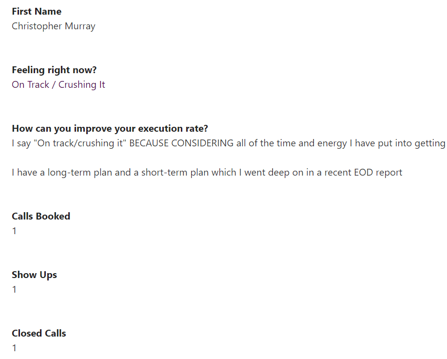Select the value 1 under Show Ups
Viewport: 447px width, 359px height.
click(x=15, y=289)
